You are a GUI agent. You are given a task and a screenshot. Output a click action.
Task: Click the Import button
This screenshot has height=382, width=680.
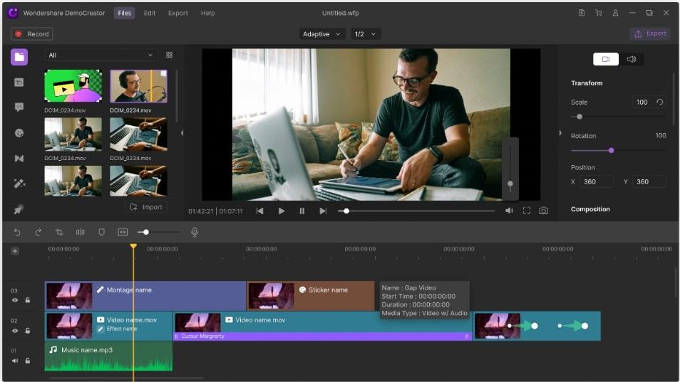coord(146,207)
